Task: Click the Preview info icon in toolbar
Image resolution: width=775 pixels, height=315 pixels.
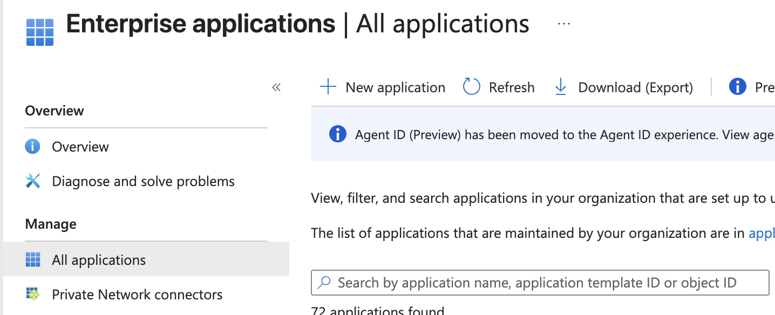Action: (x=737, y=86)
